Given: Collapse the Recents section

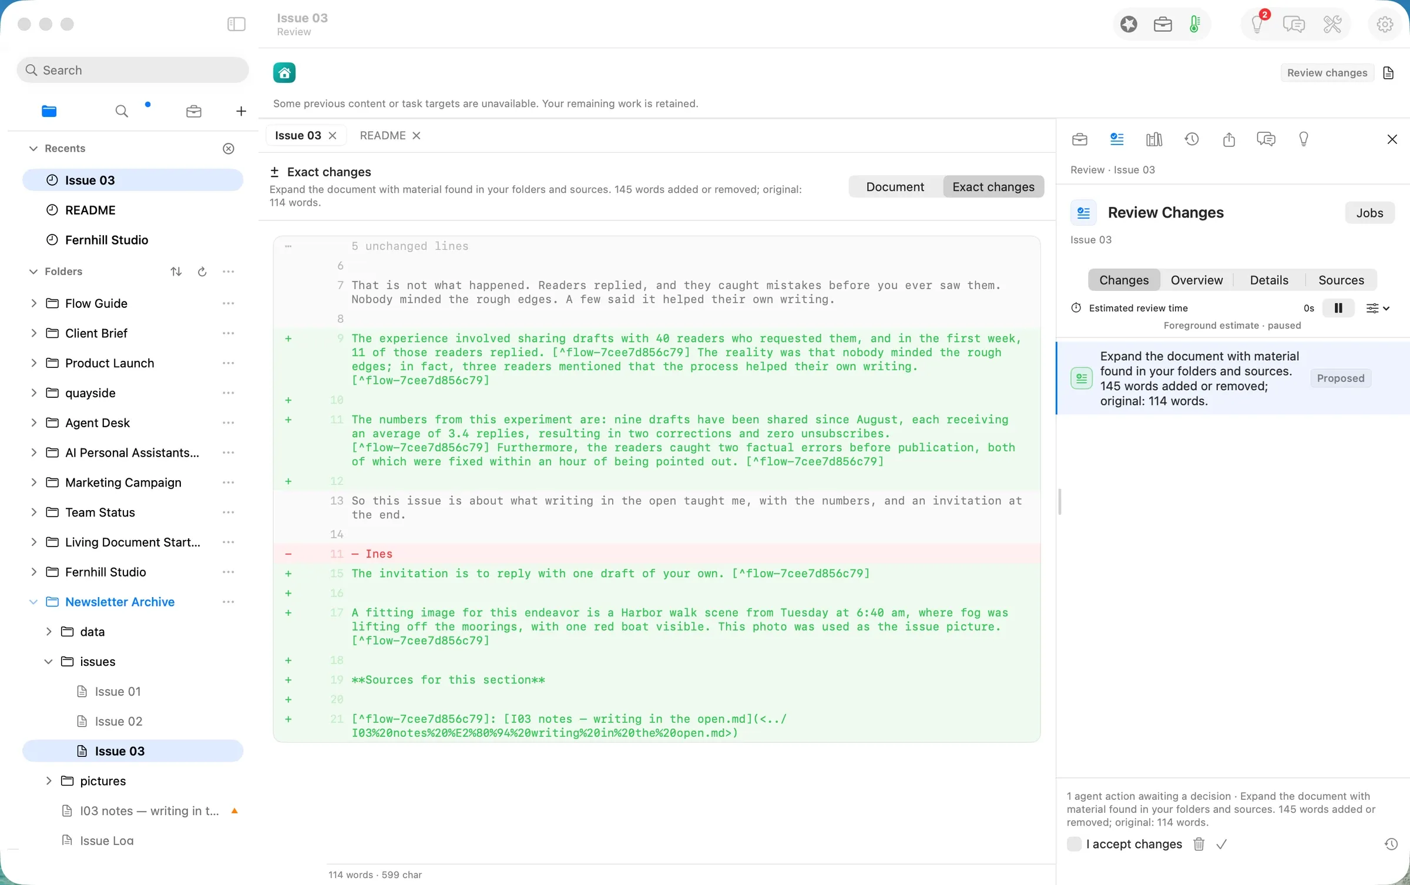Looking at the screenshot, I should (x=33, y=149).
